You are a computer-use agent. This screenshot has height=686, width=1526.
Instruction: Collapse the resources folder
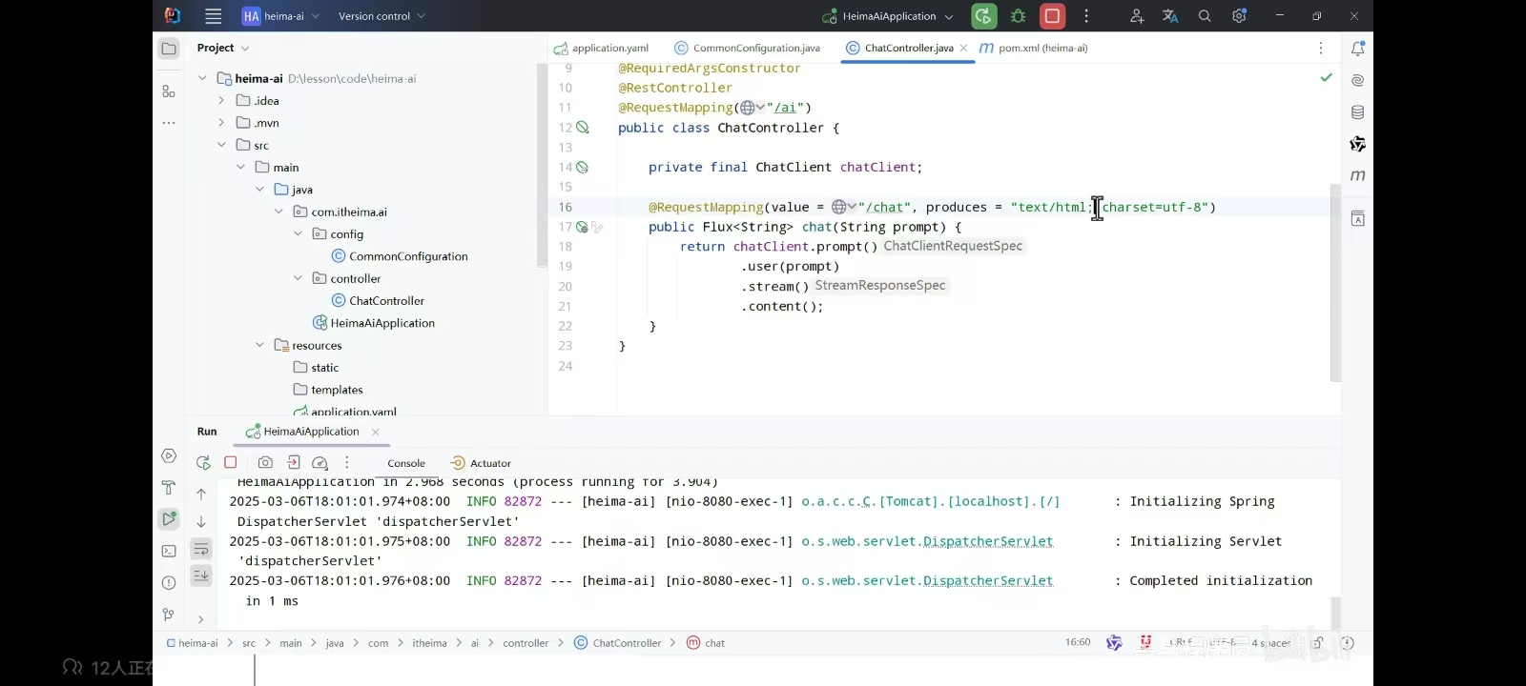[x=259, y=345]
